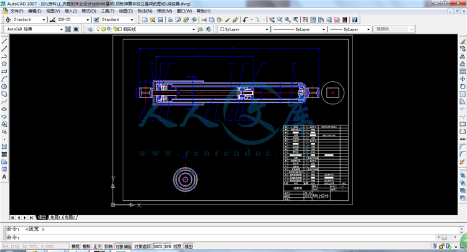Select the Polygon draw tool
This screenshot has width=467, height=252.
coord(4,64)
